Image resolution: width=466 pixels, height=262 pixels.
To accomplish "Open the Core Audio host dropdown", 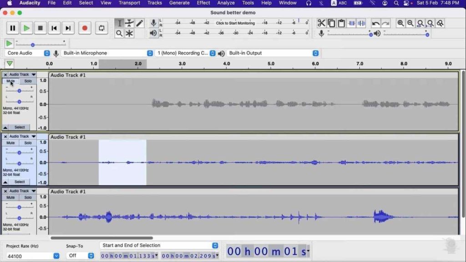I will [x=27, y=53].
